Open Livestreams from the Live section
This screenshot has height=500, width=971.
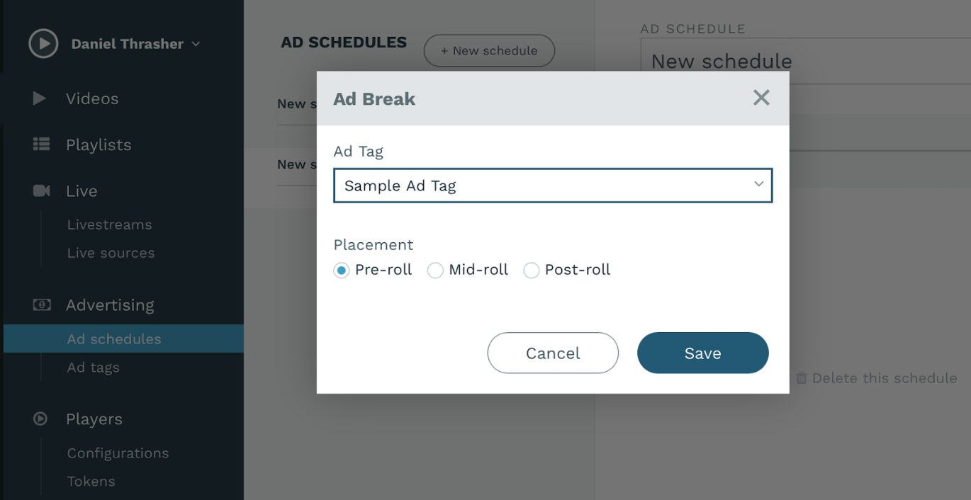(x=109, y=225)
